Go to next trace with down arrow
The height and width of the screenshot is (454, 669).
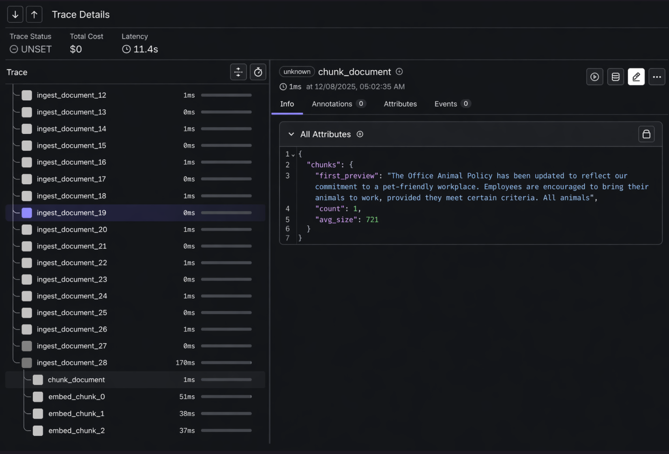tap(15, 15)
